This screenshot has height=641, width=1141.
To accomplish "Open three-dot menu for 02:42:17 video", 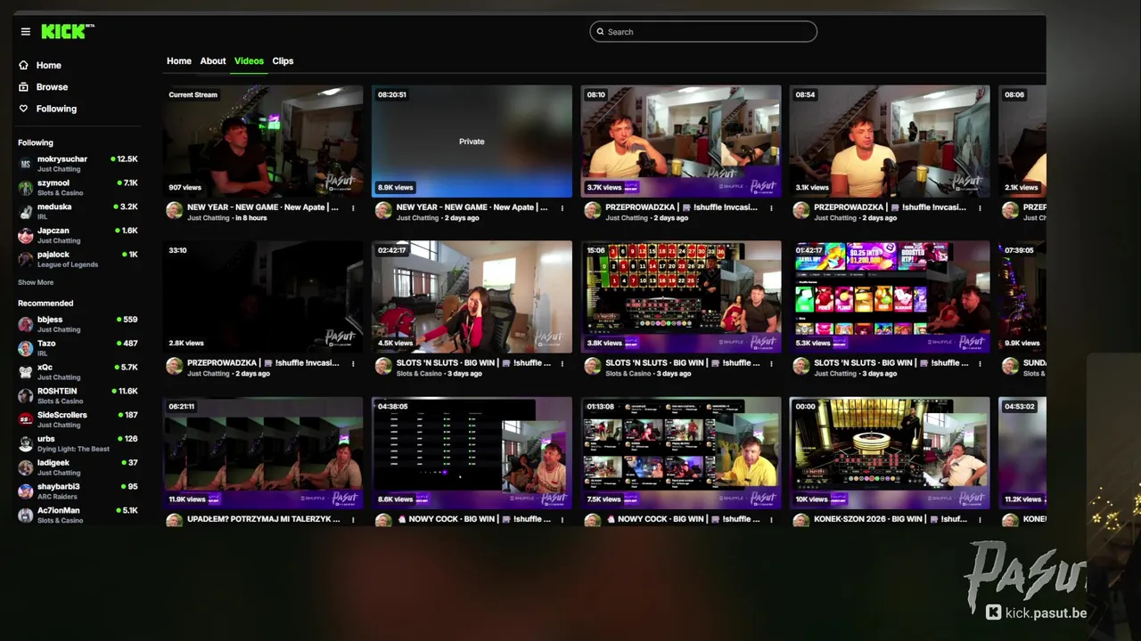I will (562, 364).
